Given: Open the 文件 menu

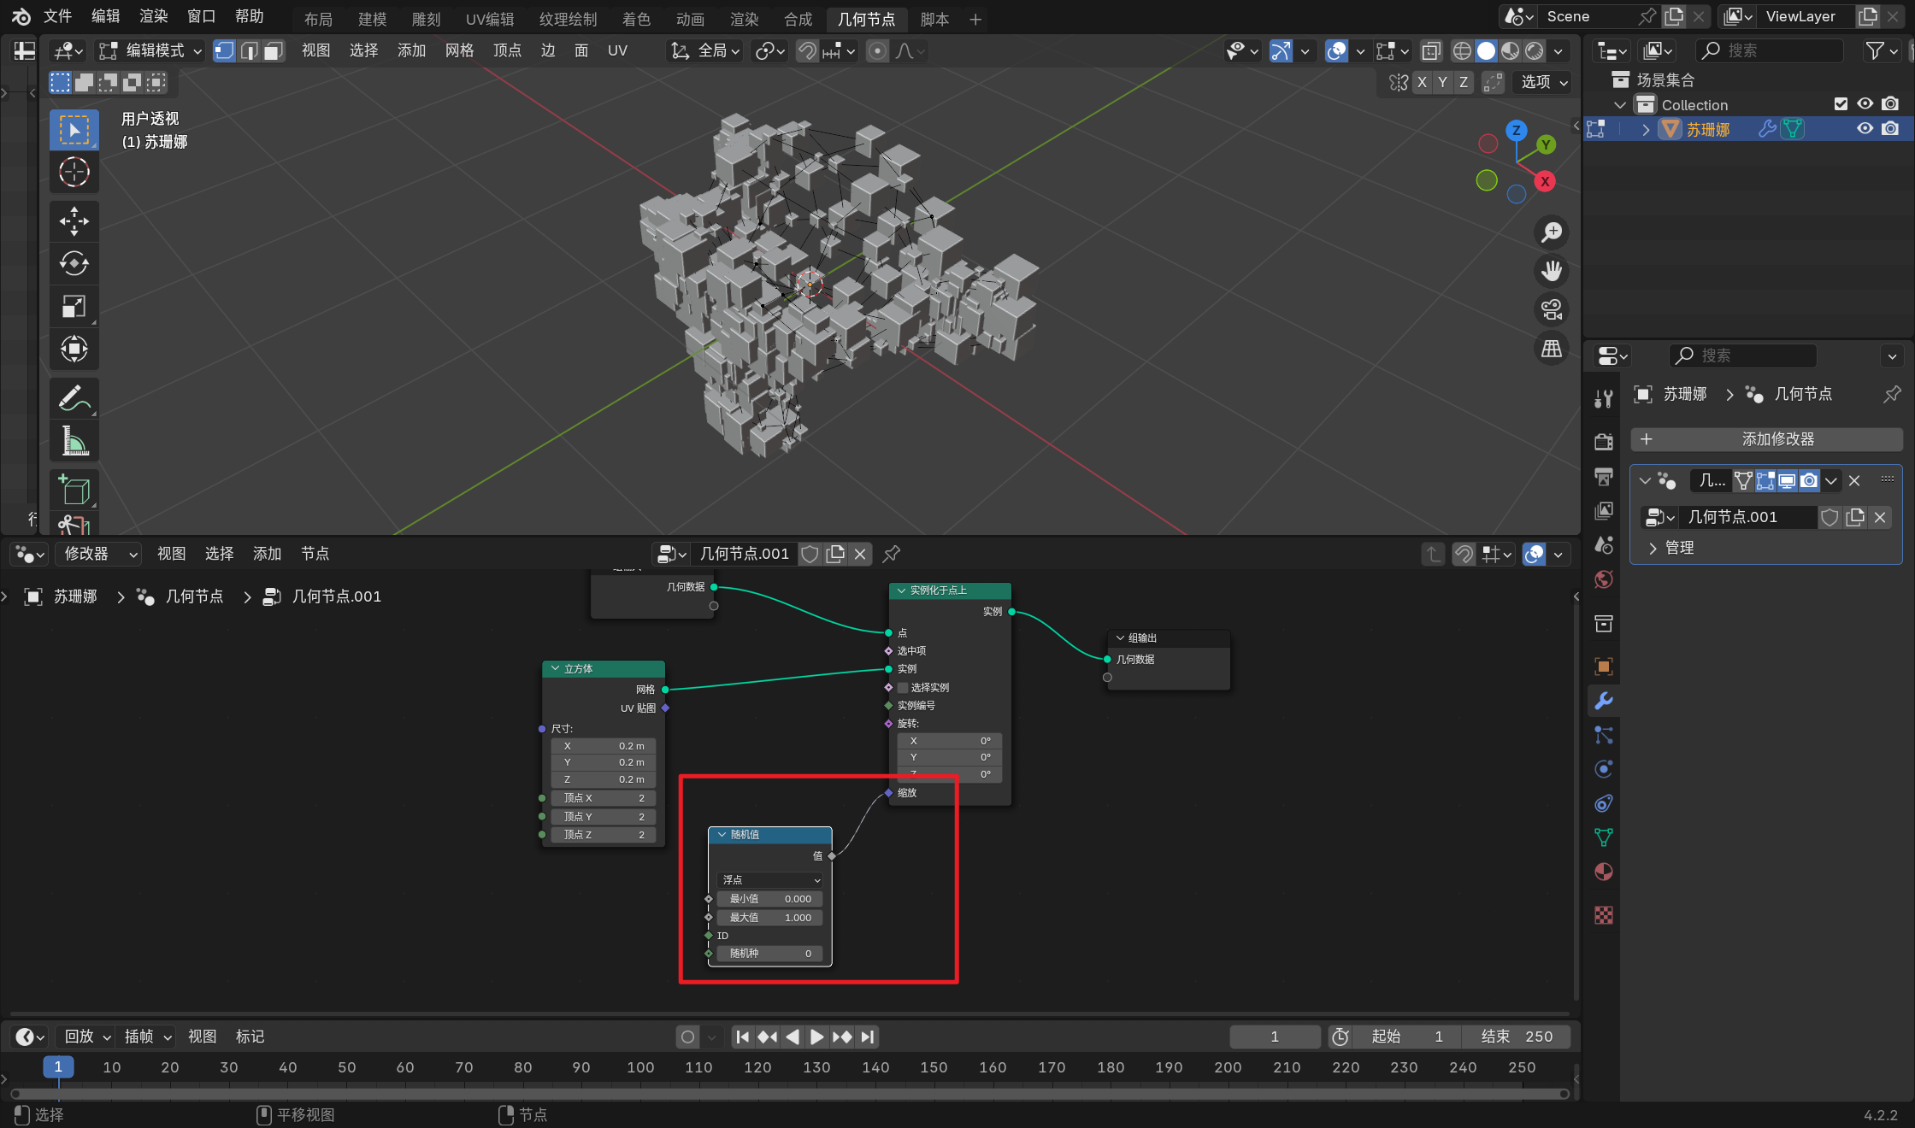Looking at the screenshot, I should click(x=58, y=16).
